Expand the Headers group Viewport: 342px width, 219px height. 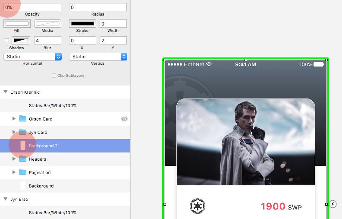(x=14, y=159)
